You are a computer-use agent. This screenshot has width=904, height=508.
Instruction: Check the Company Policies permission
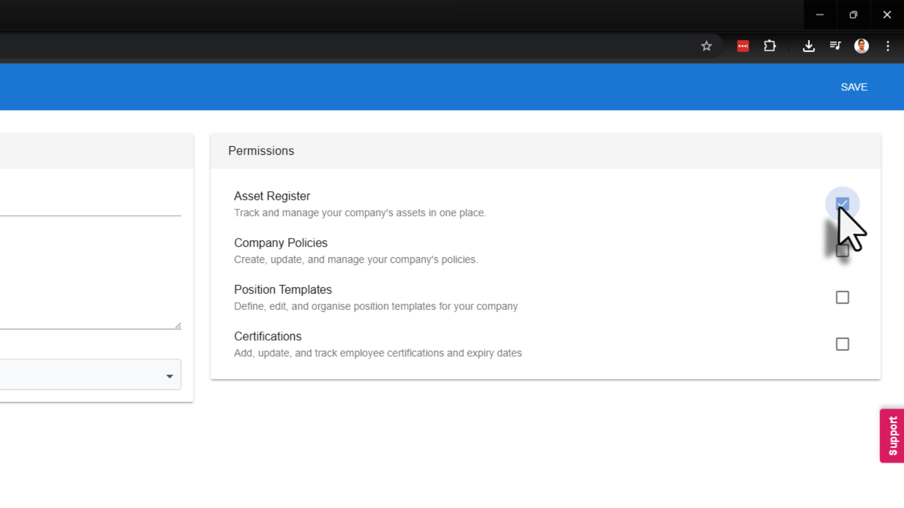(x=842, y=251)
